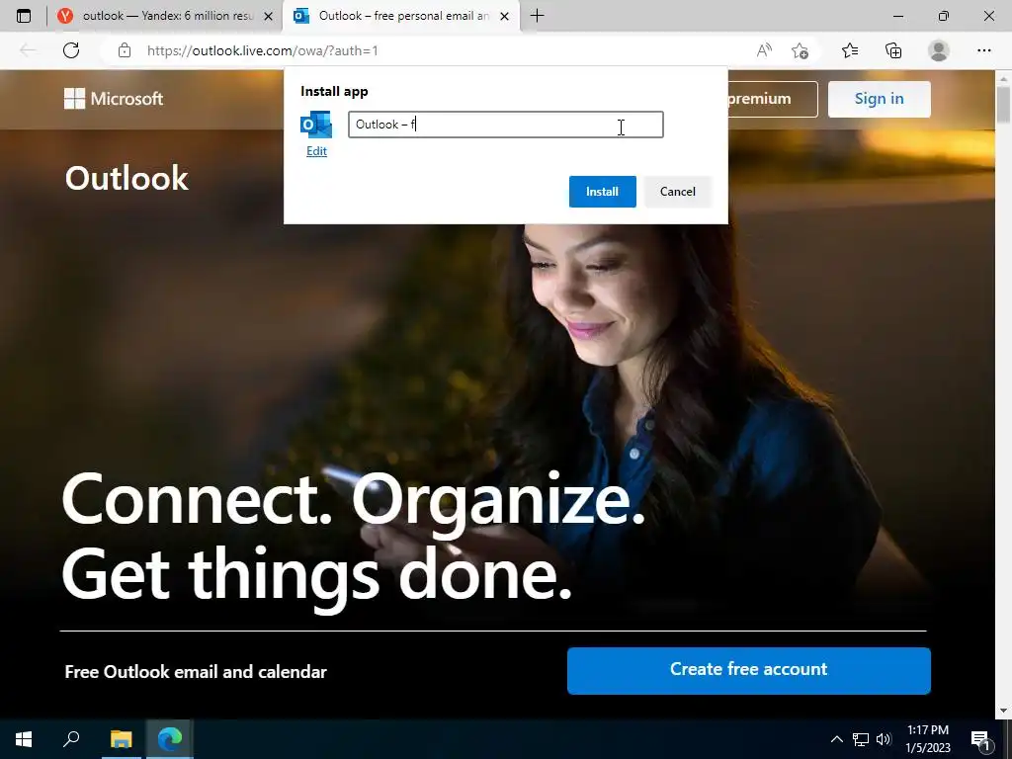Screen dimensions: 1012x759
Task: Click the page vertical scrollbar thumb
Action: 1004,103
